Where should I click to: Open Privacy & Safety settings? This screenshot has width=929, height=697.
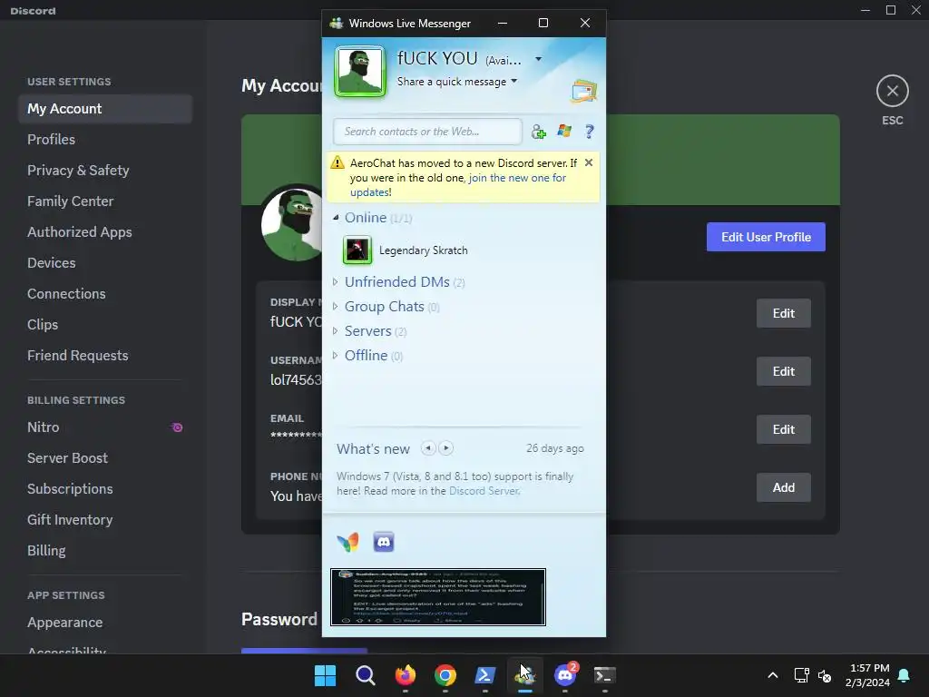coord(105,171)
